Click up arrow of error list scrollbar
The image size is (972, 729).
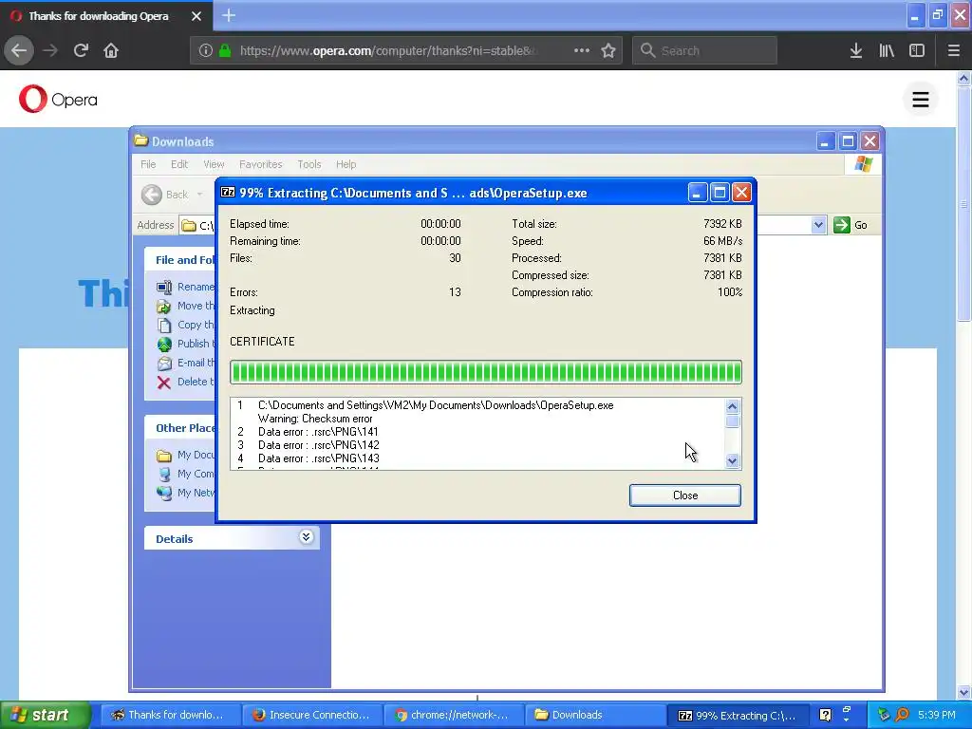tap(732, 406)
